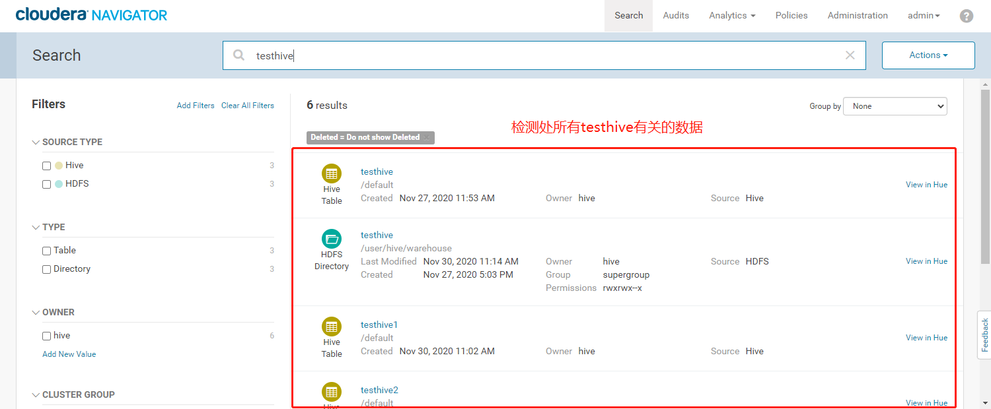The height and width of the screenshot is (409, 991).
Task: Click the Add Filters link
Action: 196,106
